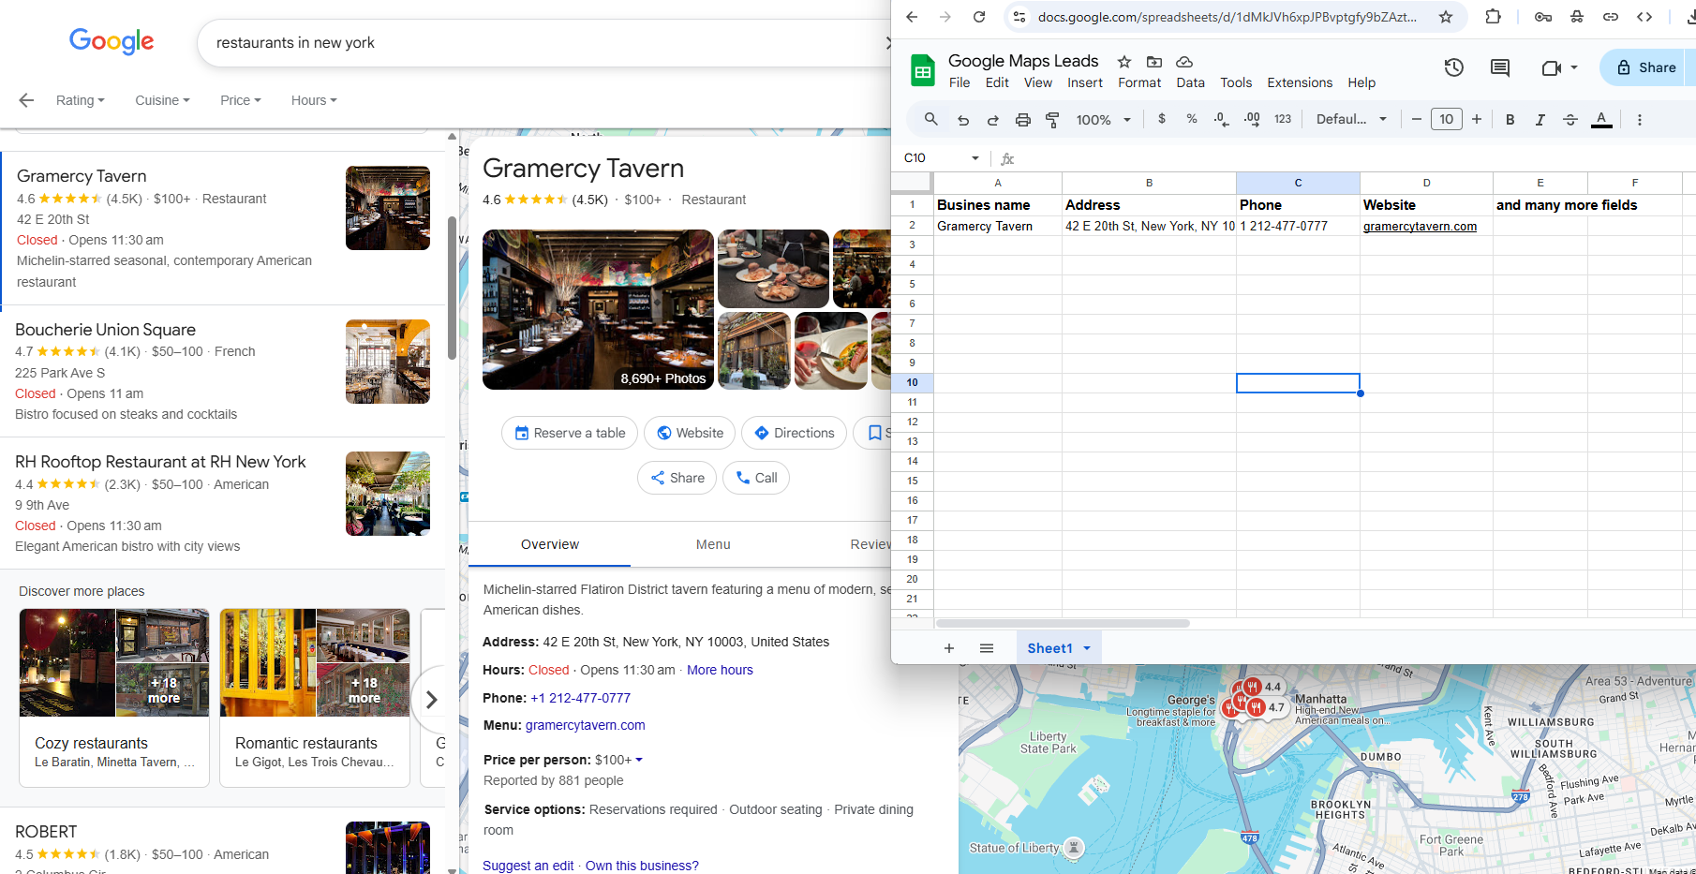Click the Call button
Image resolution: width=1696 pixels, height=874 pixels.
click(756, 478)
